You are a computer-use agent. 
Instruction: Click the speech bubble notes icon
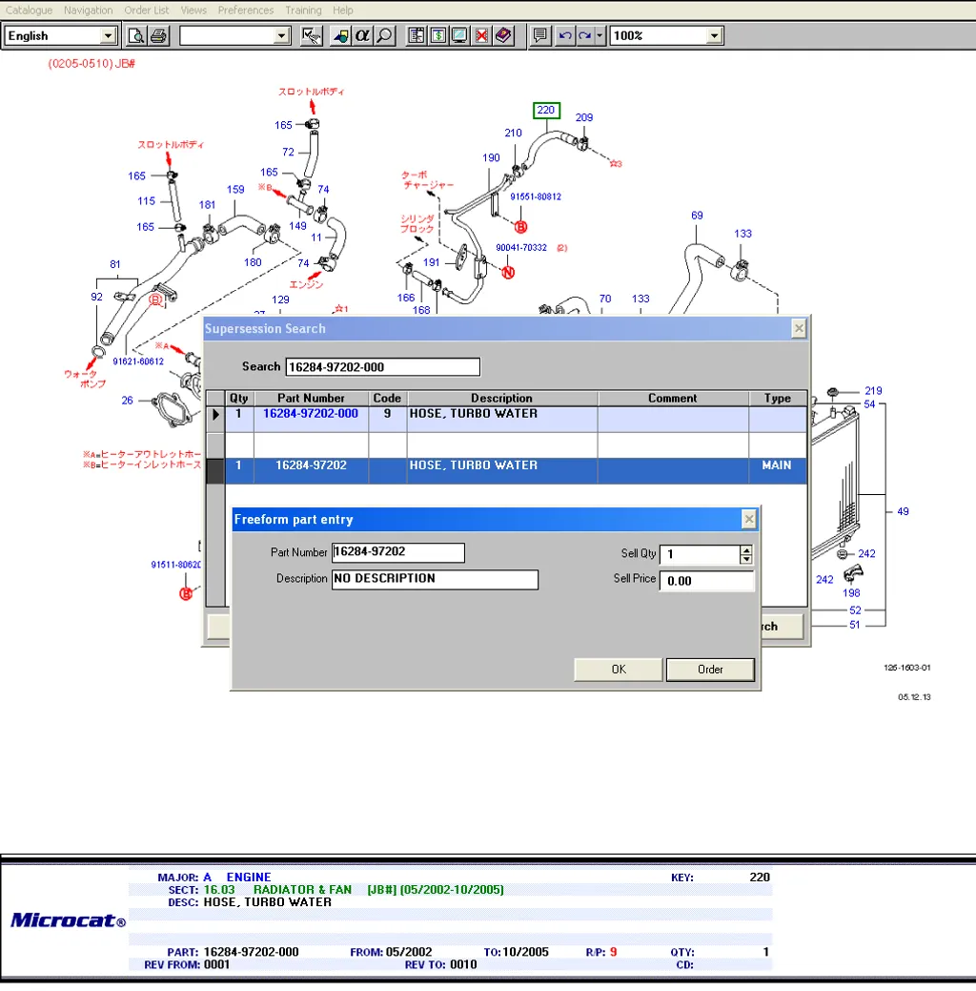pyautogui.click(x=540, y=35)
